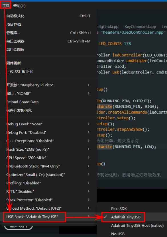Open 管理库... from the tools menu
This screenshot has width=167, height=237.
coord(48,33)
